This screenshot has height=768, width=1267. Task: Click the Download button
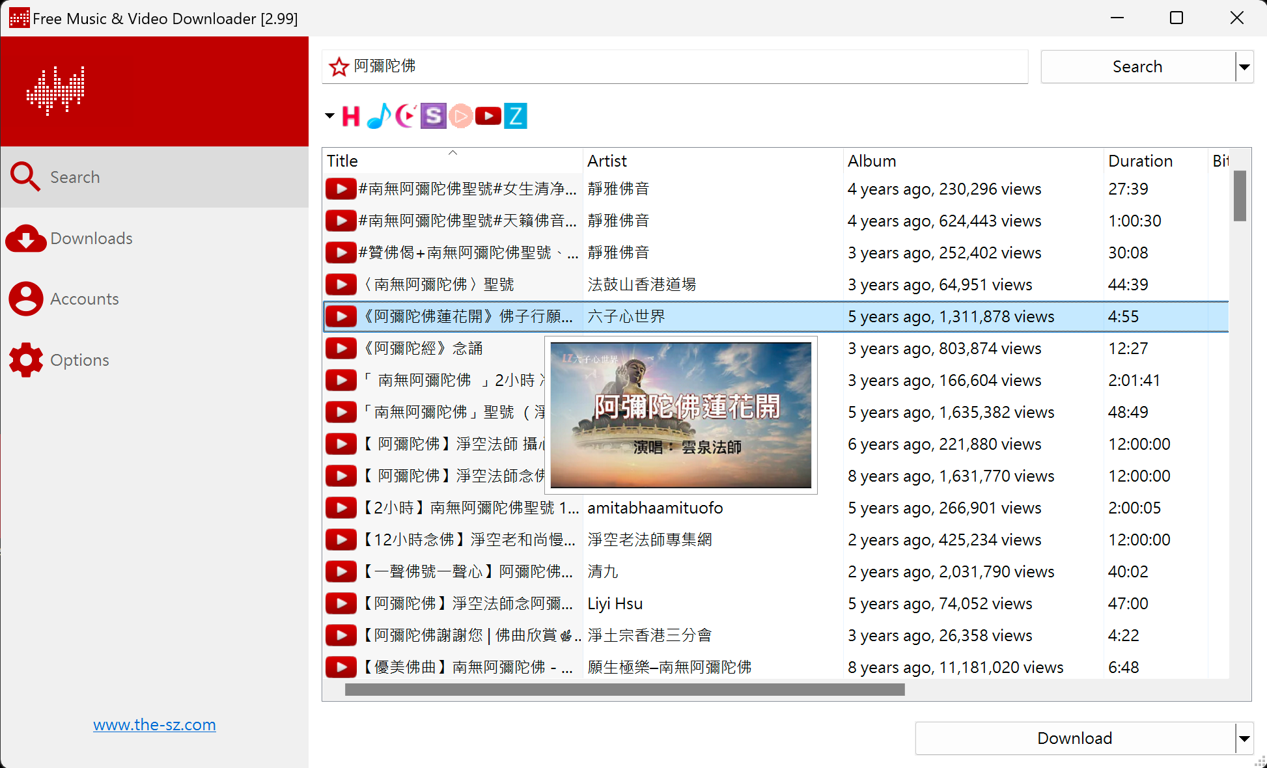1075,739
